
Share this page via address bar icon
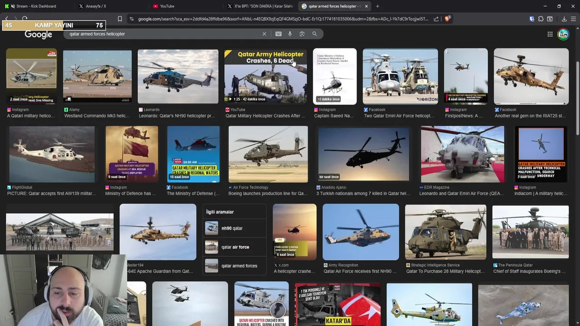tap(436, 19)
